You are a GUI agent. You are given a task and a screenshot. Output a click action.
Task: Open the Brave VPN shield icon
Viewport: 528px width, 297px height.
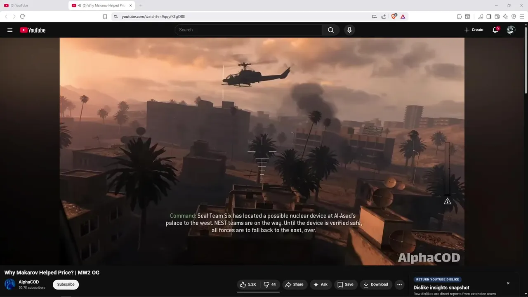click(x=514, y=16)
